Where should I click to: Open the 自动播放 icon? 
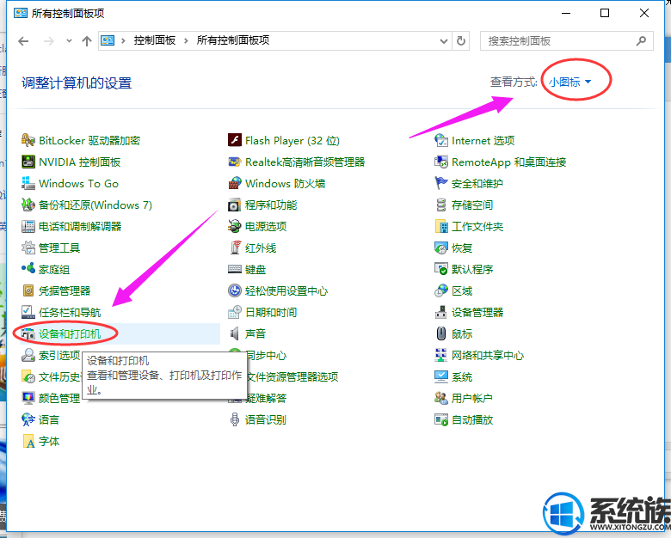pyautogui.click(x=441, y=419)
